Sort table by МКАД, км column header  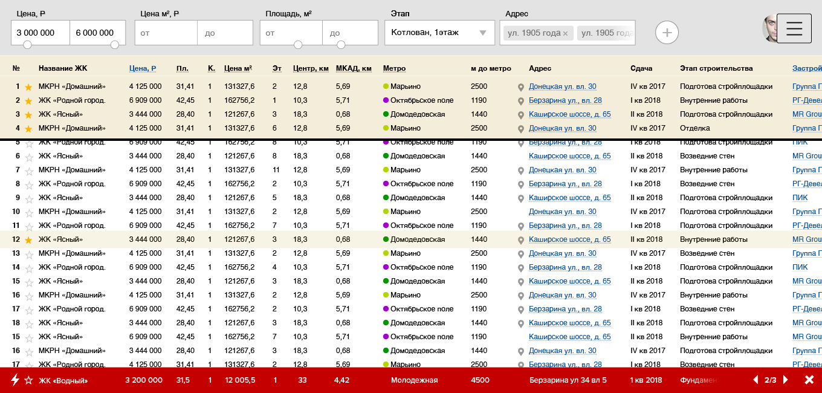coord(354,68)
